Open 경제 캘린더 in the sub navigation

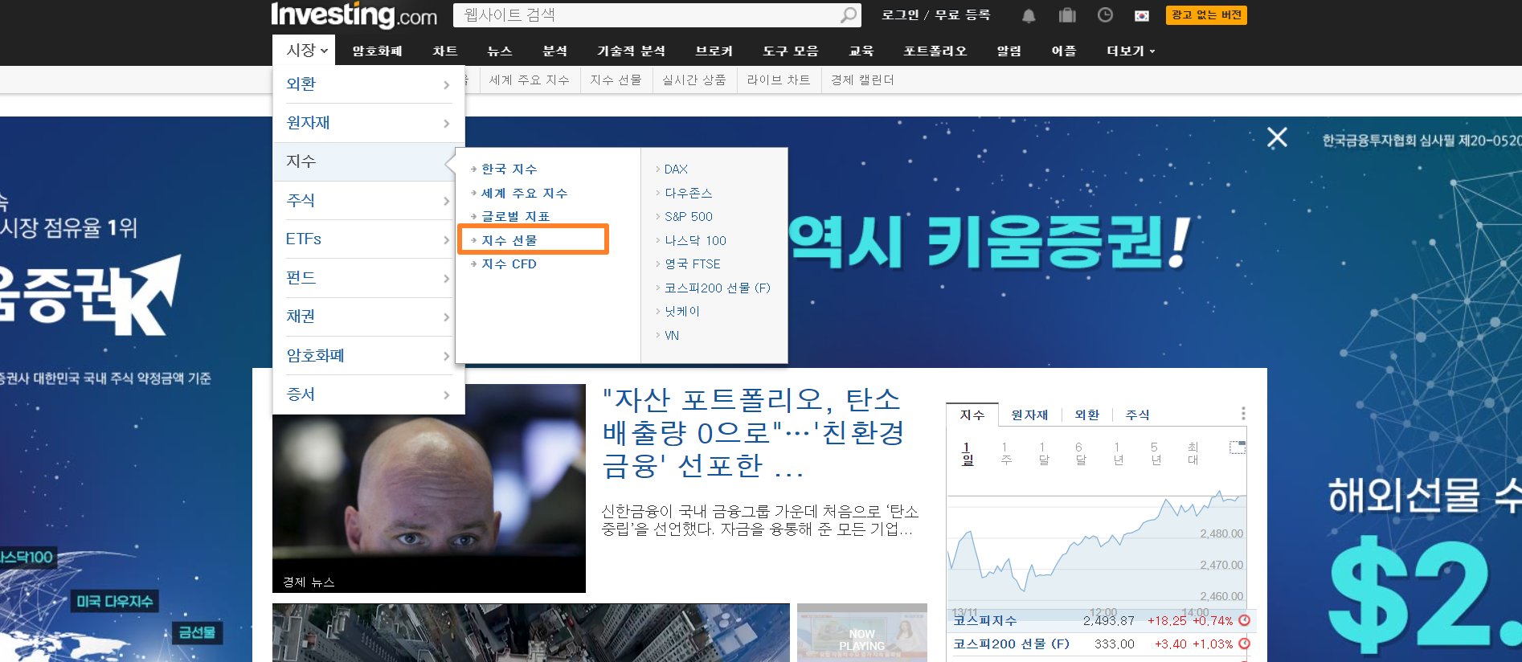(x=862, y=80)
